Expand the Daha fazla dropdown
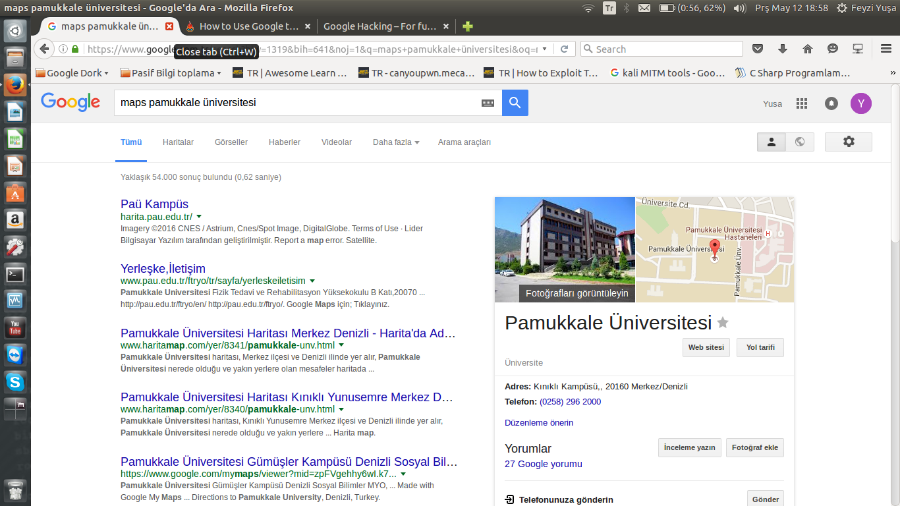Screen dimensions: 900x506 pyautogui.click(x=395, y=142)
